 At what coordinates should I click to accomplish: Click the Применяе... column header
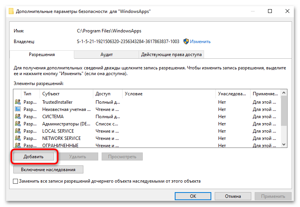[265, 94]
